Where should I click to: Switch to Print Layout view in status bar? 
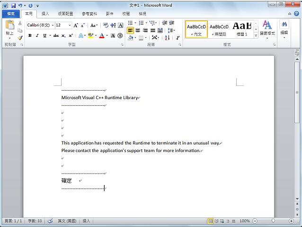pyautogui.click(x=211, y=221)
